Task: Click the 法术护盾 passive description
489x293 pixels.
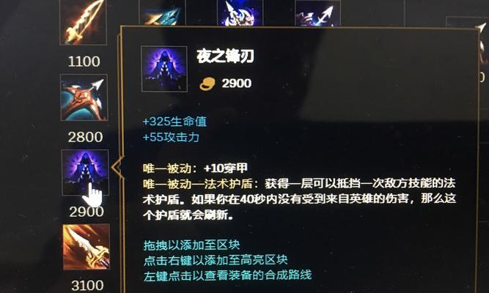Action: point(299,199)
